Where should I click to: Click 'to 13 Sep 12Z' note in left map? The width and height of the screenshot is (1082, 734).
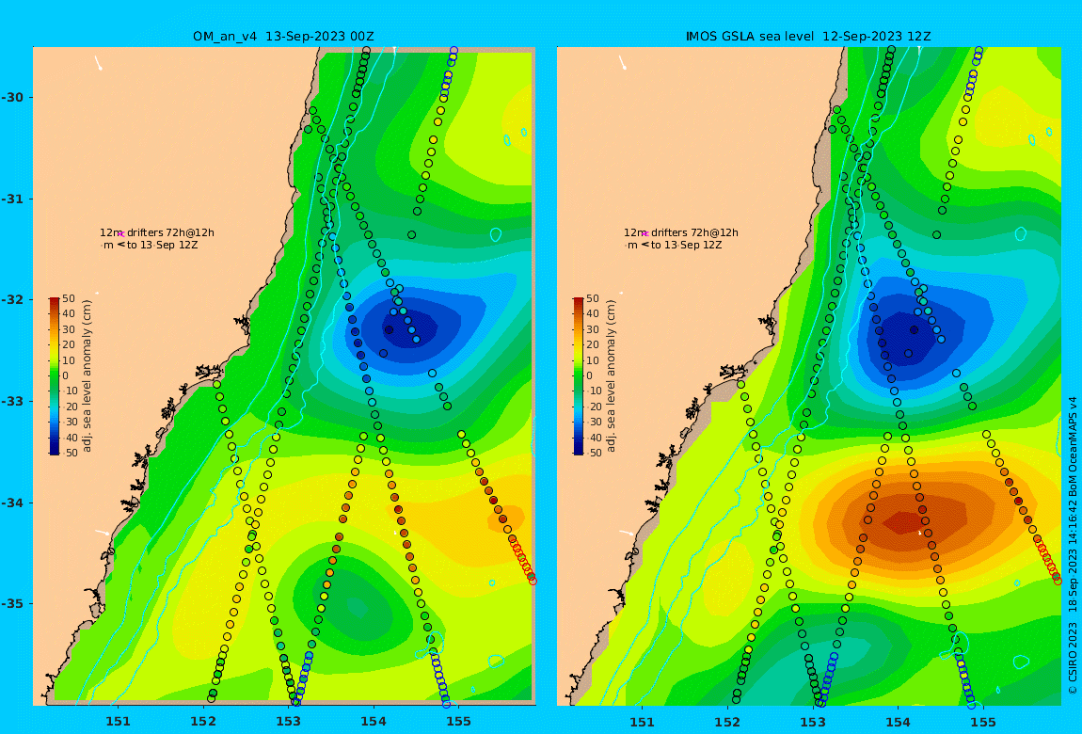(162, 245)
